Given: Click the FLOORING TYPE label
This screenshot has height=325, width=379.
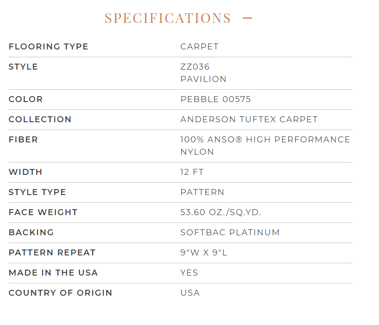Looking at the screenshot, I should (48, 47).
